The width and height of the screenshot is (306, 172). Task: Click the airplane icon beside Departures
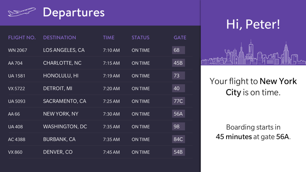tap(22, 12)
